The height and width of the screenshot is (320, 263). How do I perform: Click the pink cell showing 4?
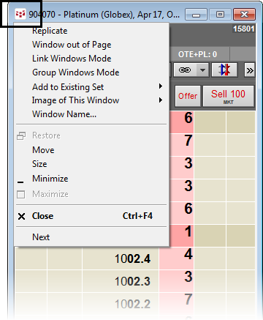[x=177, y=258]
